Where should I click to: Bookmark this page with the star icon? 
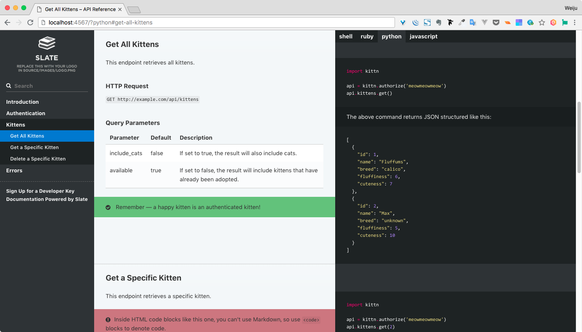coord(542,22)
